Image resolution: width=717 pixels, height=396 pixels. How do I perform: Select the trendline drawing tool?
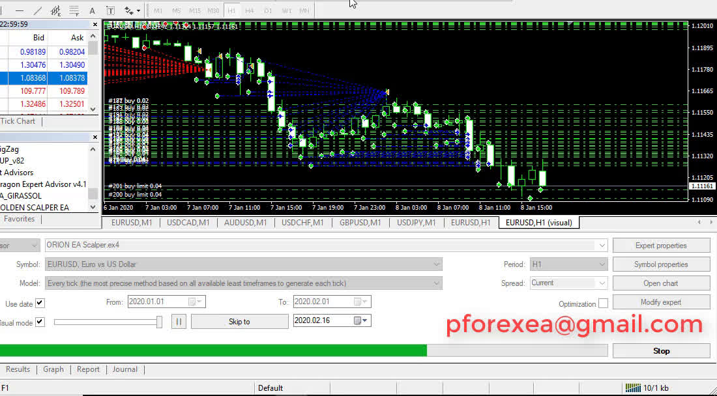38,10
